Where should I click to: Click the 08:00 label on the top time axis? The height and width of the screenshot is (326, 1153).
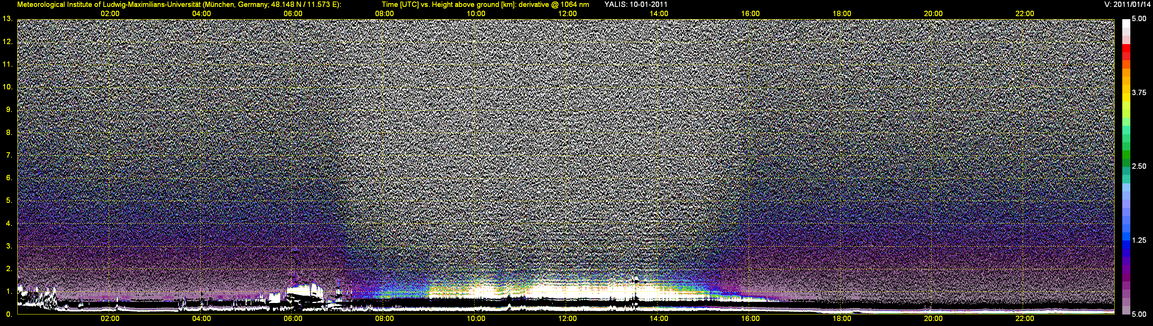point(384,14)
